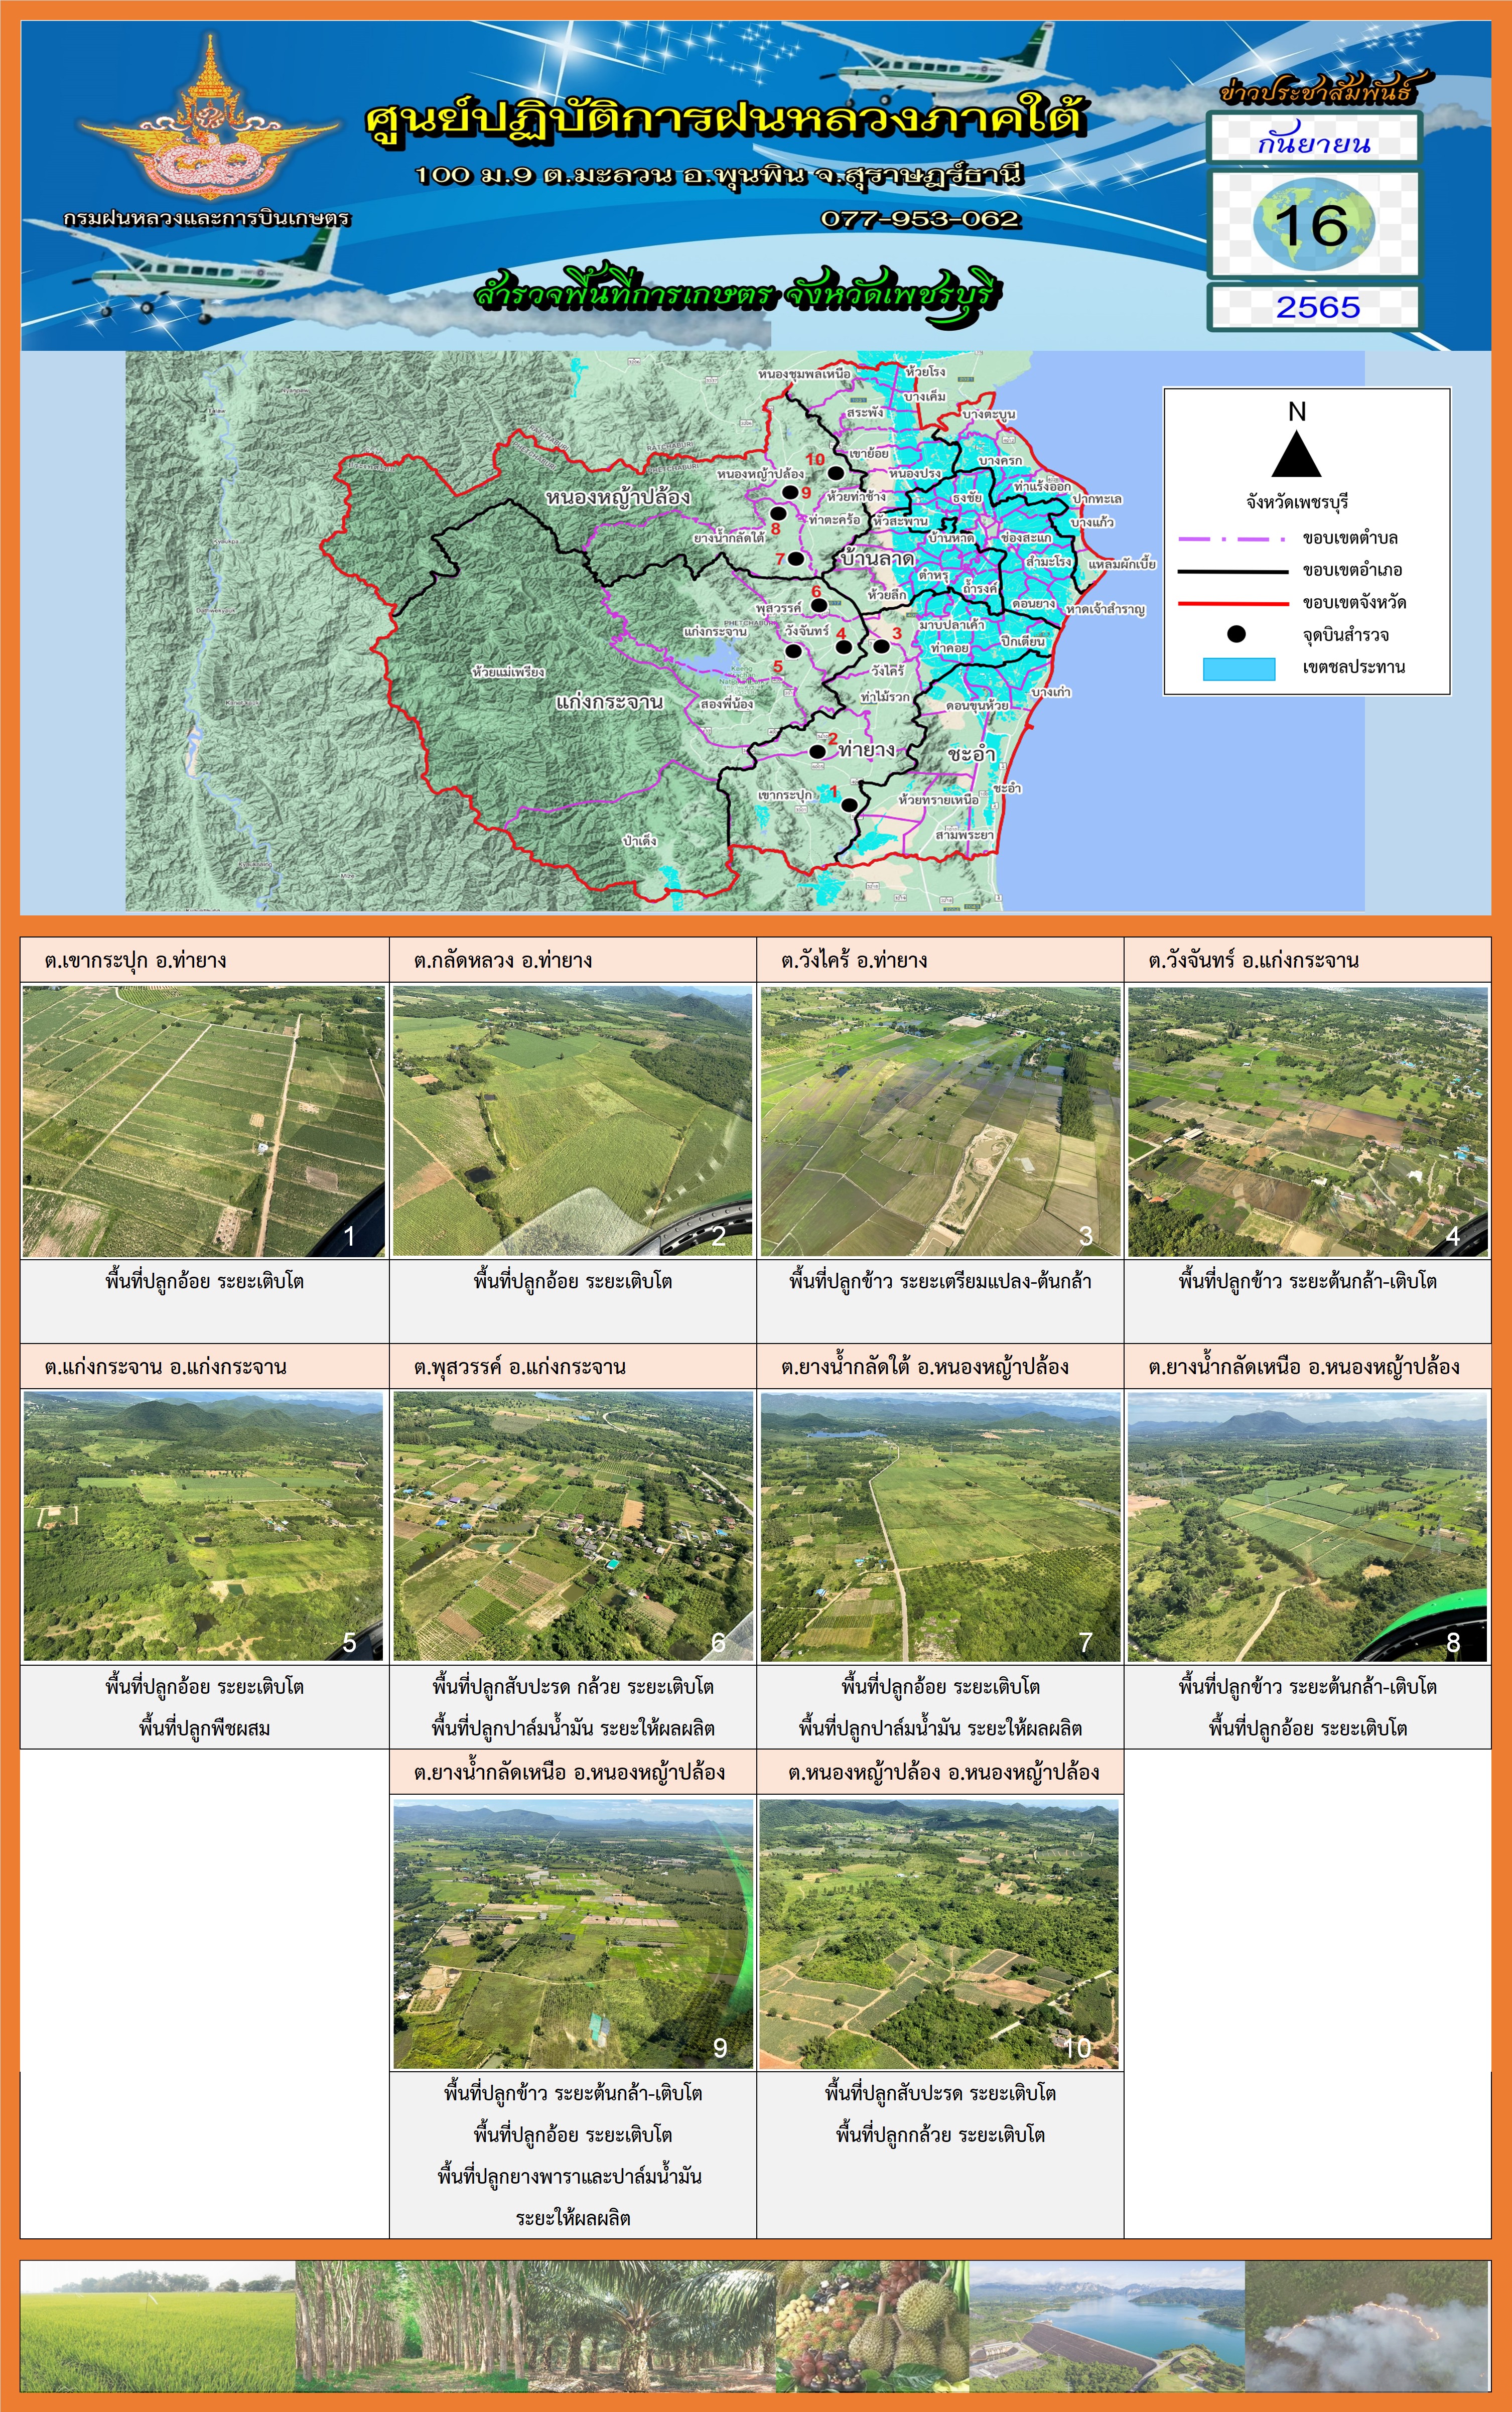Viewport: 1512px width, 2412px height.
Task: Click survey point 3 dot on the map
Action: click(881, 646)
